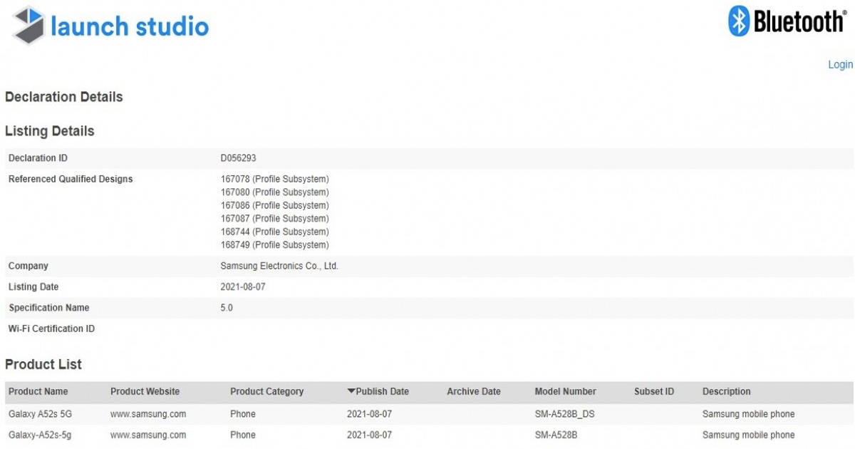Open the Login page
Viewport: 855px width, 449px height.
(840, 64)
